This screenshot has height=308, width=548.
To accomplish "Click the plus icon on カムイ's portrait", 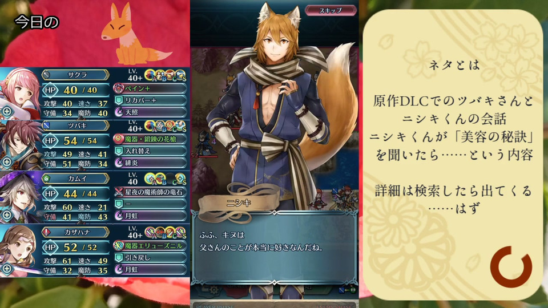I will coord(7,216).
